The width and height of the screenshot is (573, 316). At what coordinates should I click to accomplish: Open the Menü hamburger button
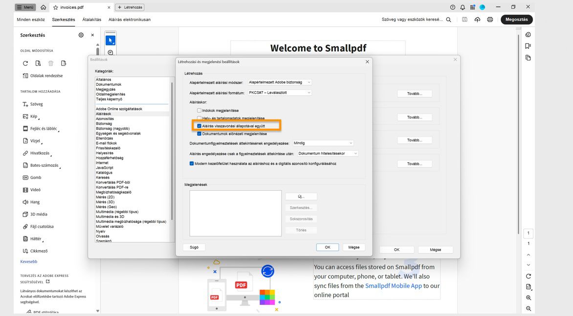tap(25, 7)
